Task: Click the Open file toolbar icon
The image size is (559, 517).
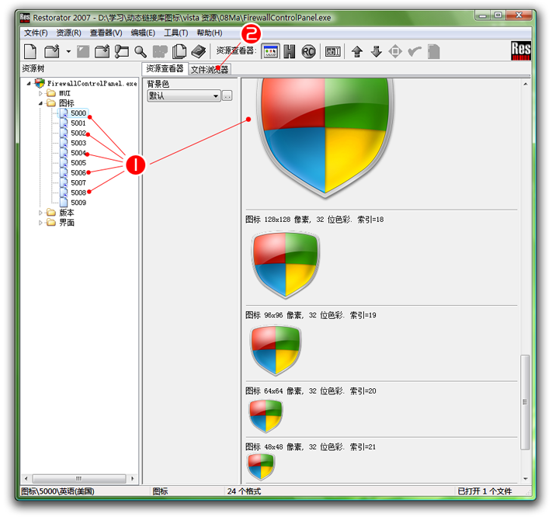Action: [x=52, y=52]
